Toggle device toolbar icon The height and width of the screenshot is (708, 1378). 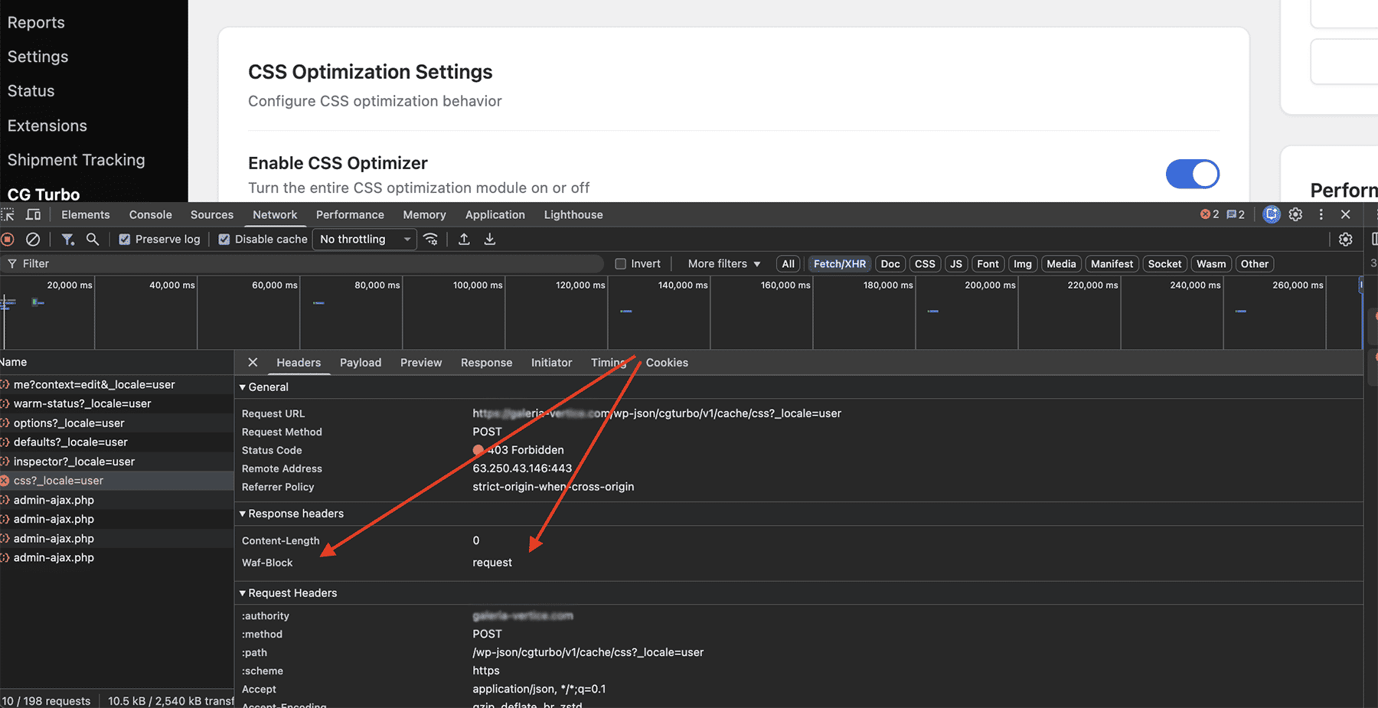click(x=33, y=215)
